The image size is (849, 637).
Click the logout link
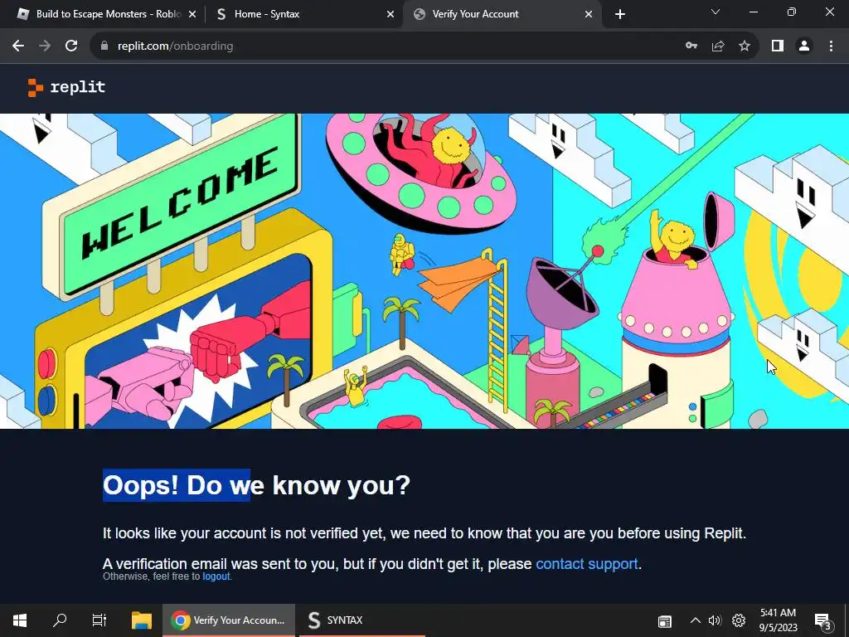pos(216,576)
